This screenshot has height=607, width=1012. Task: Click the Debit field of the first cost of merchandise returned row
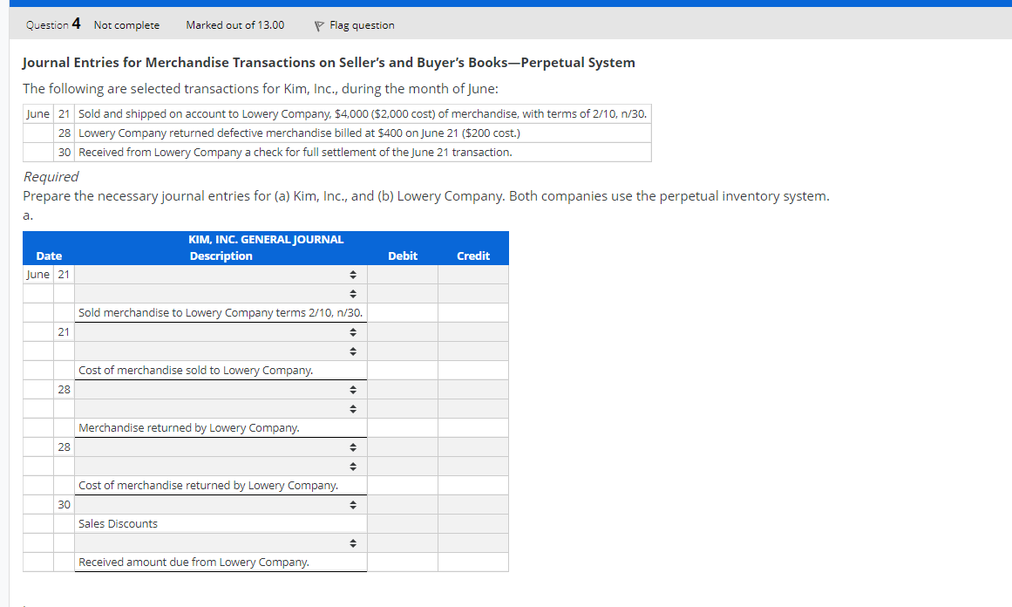coord(403,447)
